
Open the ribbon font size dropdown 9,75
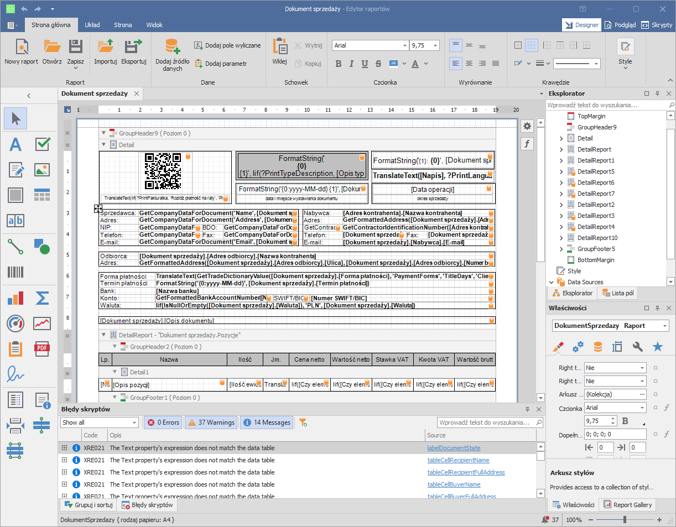pyautogui.click(x=435, y=45)
